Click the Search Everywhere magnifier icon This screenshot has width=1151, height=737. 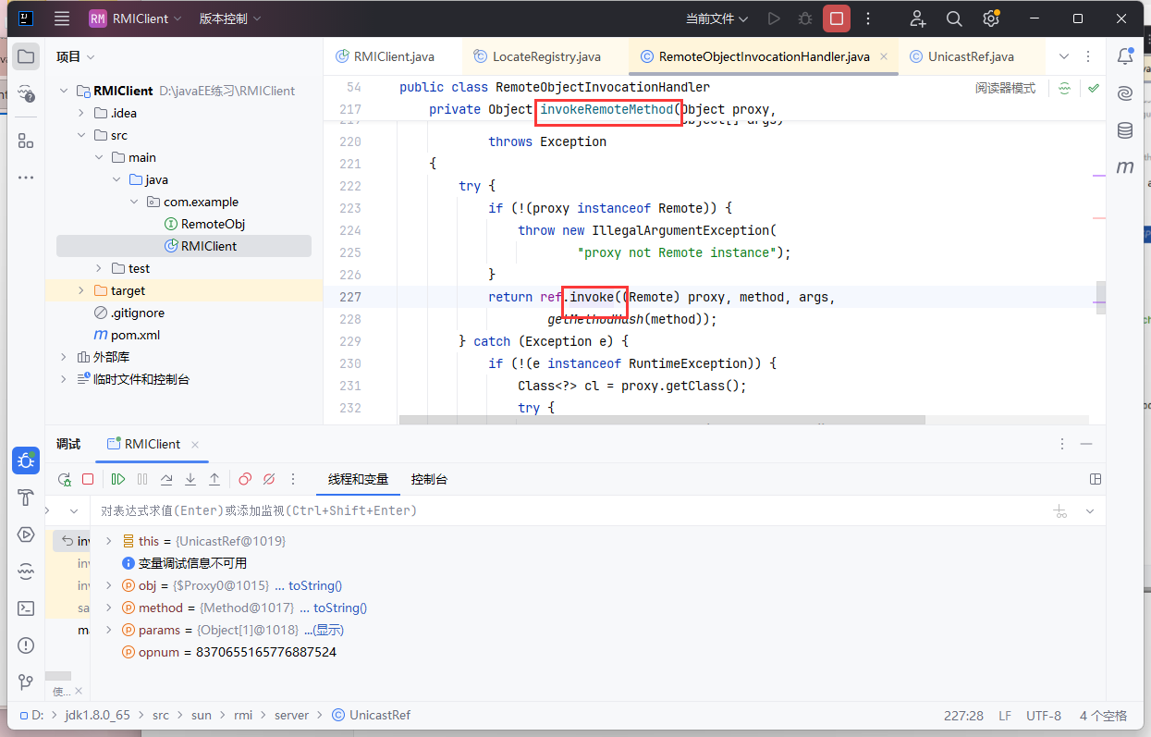coord(954,18)
